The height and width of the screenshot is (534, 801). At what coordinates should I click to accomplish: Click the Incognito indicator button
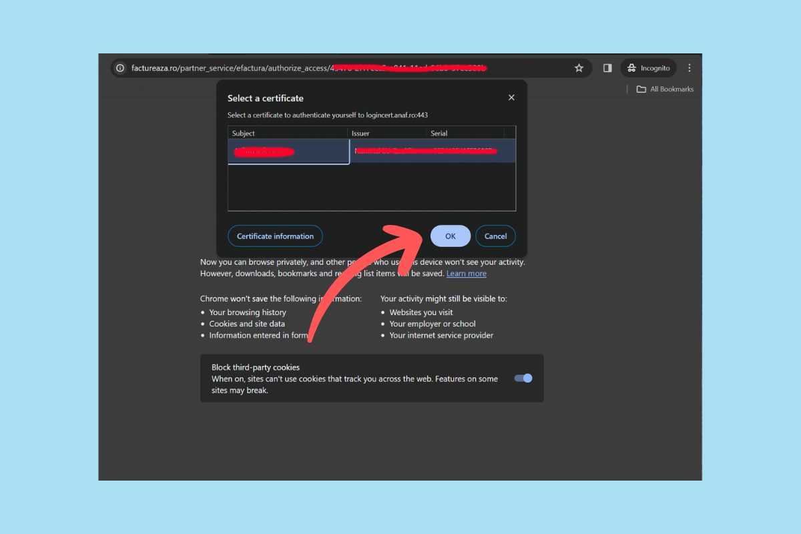pyautogui.click(x=648, y=68)
